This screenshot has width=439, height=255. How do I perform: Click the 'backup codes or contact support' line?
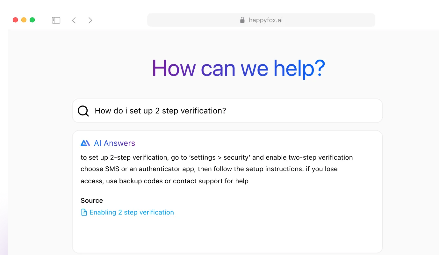(164, 181)
